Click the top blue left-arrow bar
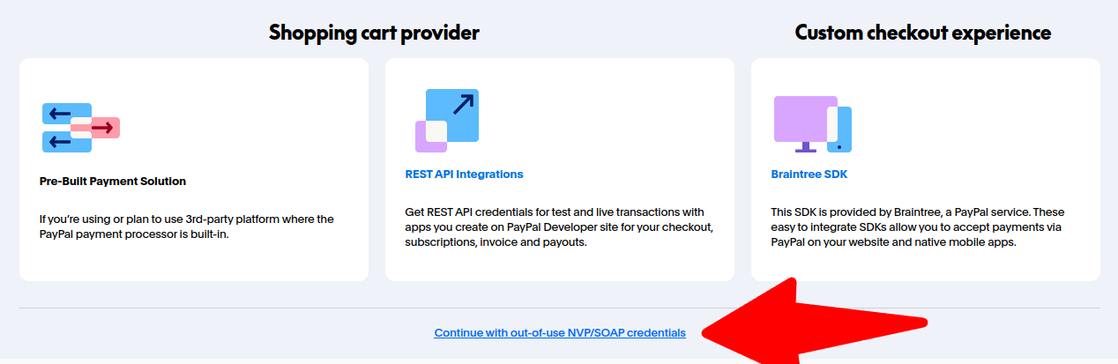Image resolution: width=1118 pixels, height=364 pixels. click(63, 113)
